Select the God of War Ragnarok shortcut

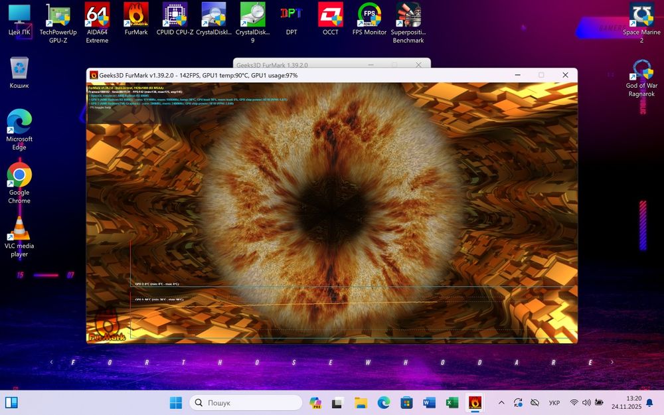(x=641, y=70)
